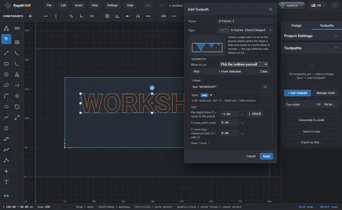The width and height of the screenshot is (342, 210).
Task: Open the rcamhub account menu
Action: point(291,5)
